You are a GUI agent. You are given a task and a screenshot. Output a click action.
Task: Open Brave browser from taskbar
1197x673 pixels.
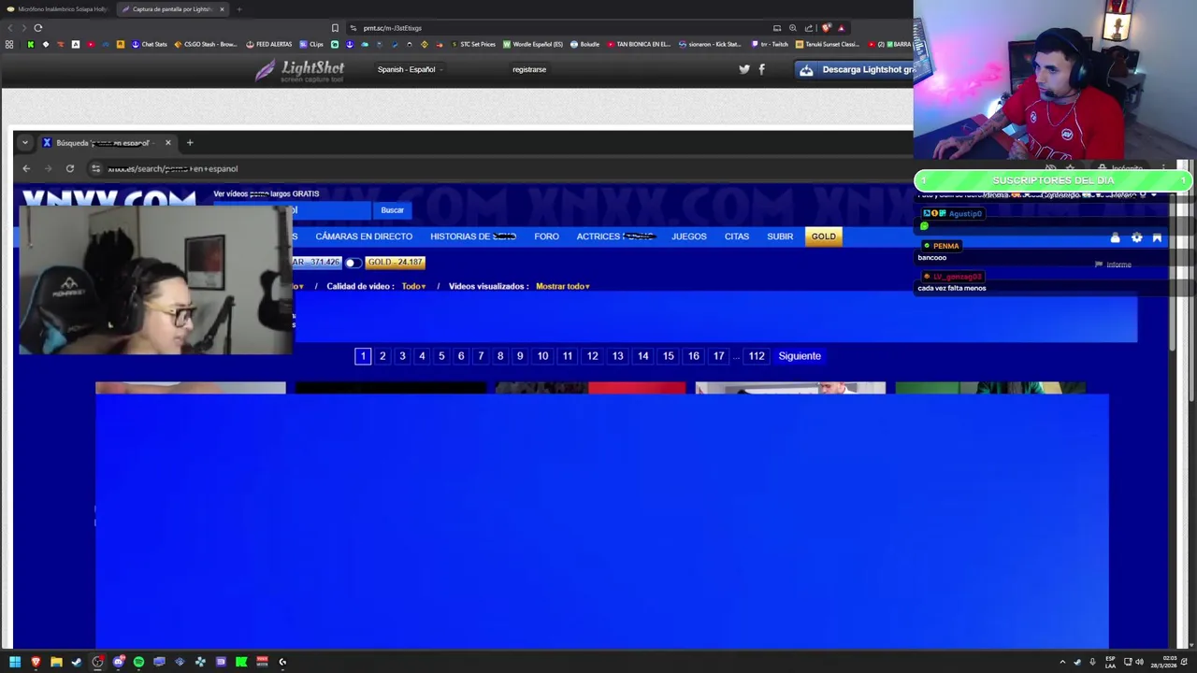[x=36, y=662]
